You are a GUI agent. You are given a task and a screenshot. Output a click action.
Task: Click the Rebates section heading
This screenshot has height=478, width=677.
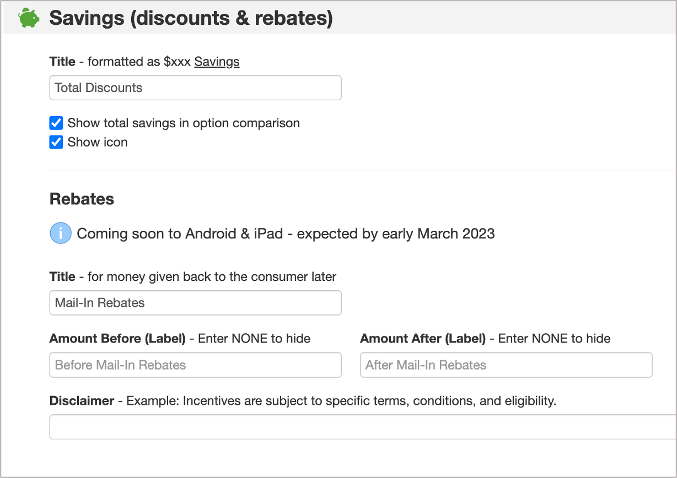point(82,199)
